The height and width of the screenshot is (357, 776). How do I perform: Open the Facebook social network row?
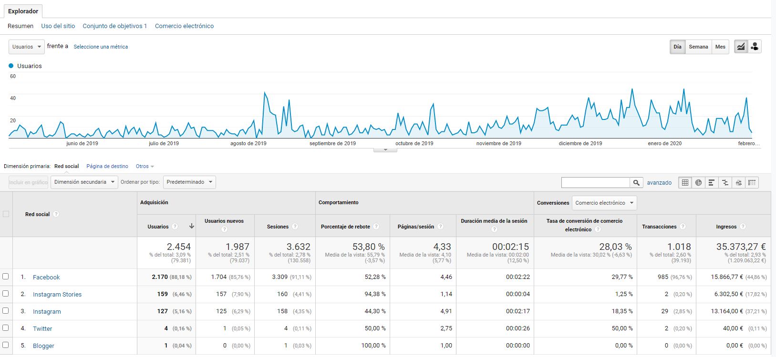click(x=46, y=277)
